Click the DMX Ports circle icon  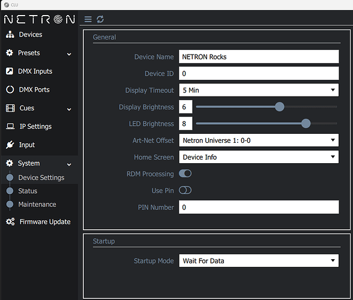(x=10, y=89)
